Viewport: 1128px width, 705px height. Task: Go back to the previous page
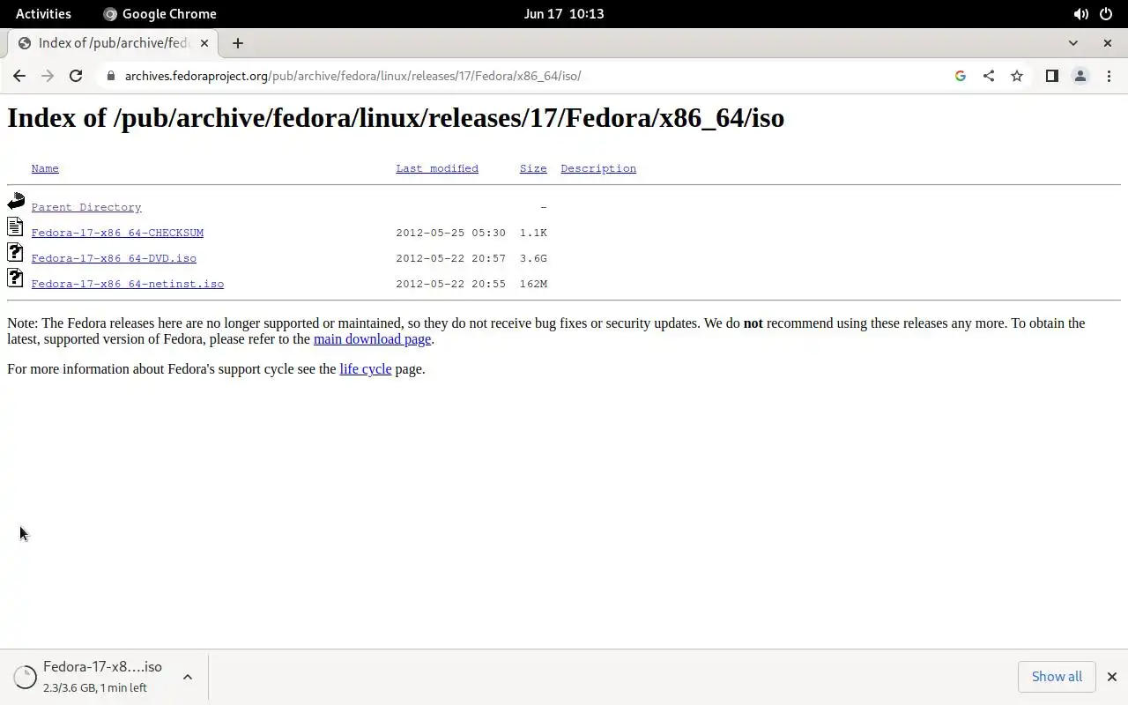pos(19,76)
